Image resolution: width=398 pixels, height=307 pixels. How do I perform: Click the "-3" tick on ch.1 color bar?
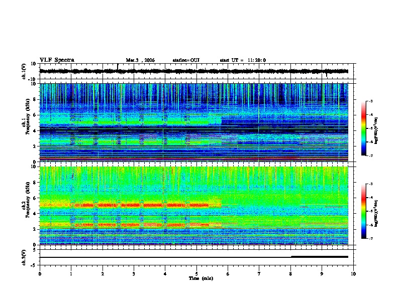[370, 101]
